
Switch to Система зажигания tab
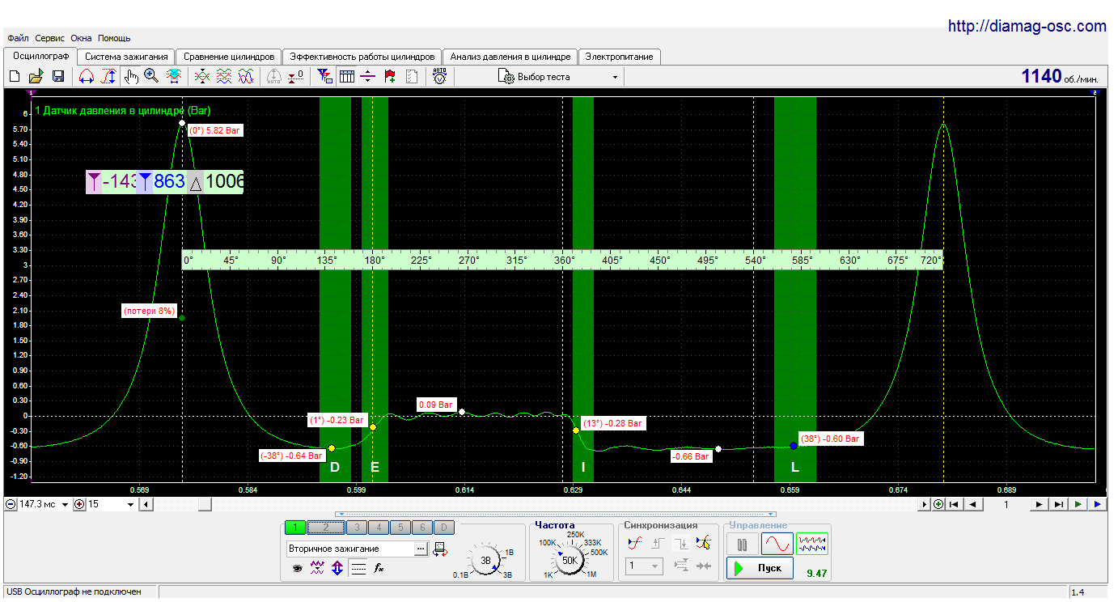[x=126, y=57]
